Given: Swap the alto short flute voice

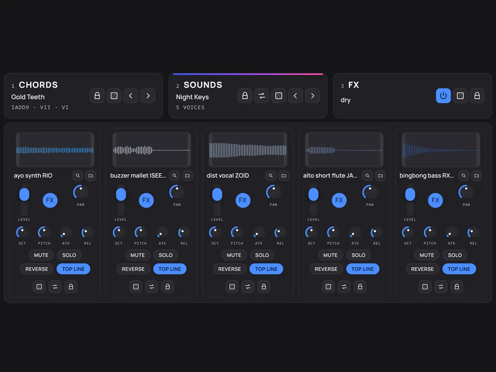Looking at the screenshot, I should click(x=344, y=286).
